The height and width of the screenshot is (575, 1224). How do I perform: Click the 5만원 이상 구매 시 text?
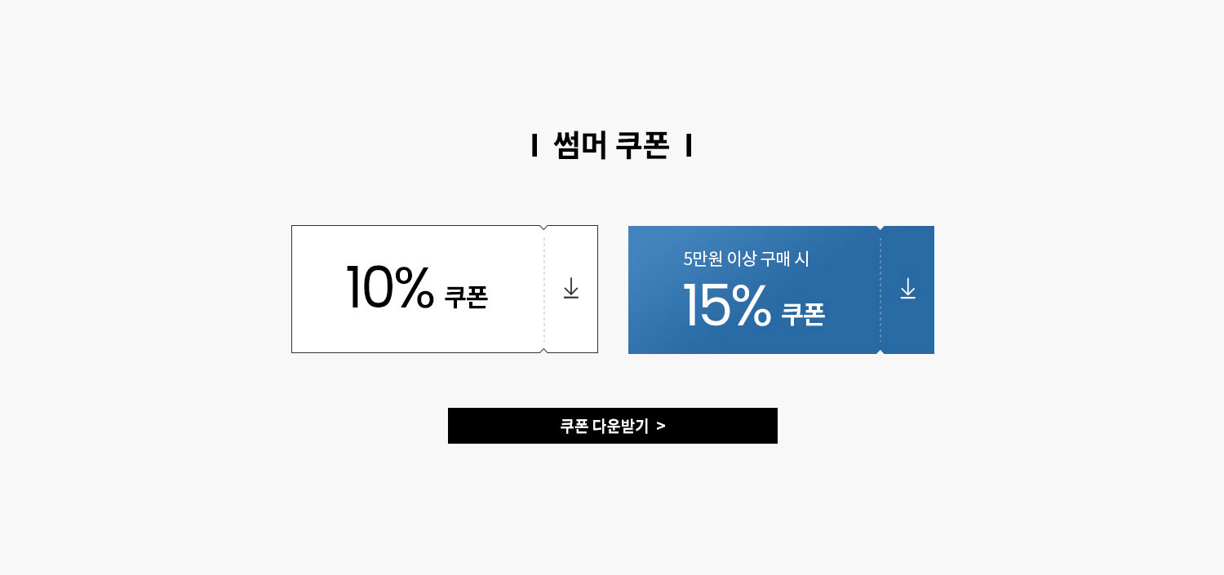pyautogui.click(x=747, y=259)
